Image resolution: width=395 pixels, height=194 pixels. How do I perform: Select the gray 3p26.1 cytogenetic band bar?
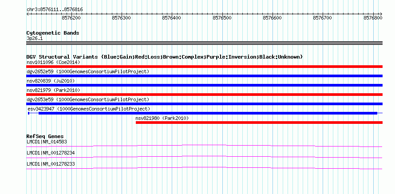pos(204,43)
